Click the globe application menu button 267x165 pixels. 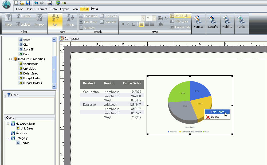6,5
